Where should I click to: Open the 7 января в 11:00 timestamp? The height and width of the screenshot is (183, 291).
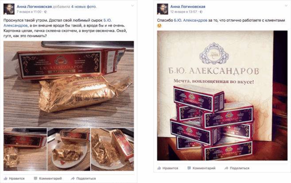click(x=29, y=12)
